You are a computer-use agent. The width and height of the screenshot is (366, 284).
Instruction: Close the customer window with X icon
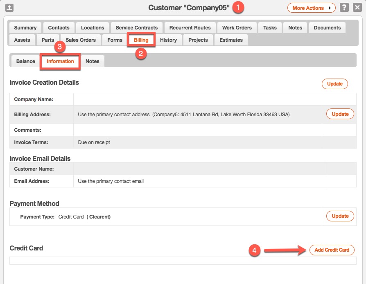point(357,8)
